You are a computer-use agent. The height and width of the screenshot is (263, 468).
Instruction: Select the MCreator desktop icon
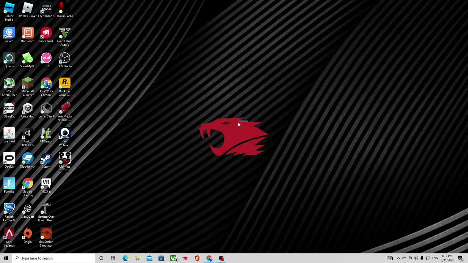click(46, 136)
